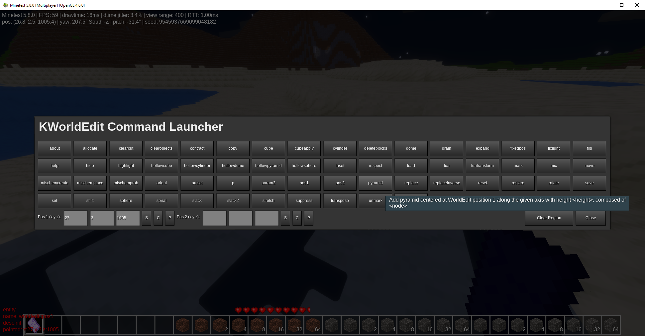Viewport: 645px width, 336px height.
Task: Select the about command button
Action: click(54, 148)
